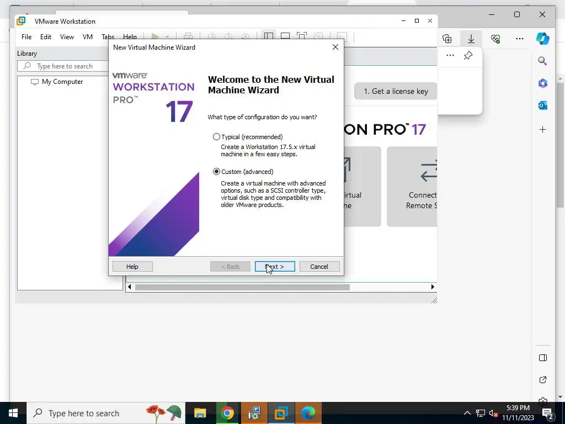
Task: Click the VMware horizontal scrollbar right arrow
Action: [x=433, y=287]
